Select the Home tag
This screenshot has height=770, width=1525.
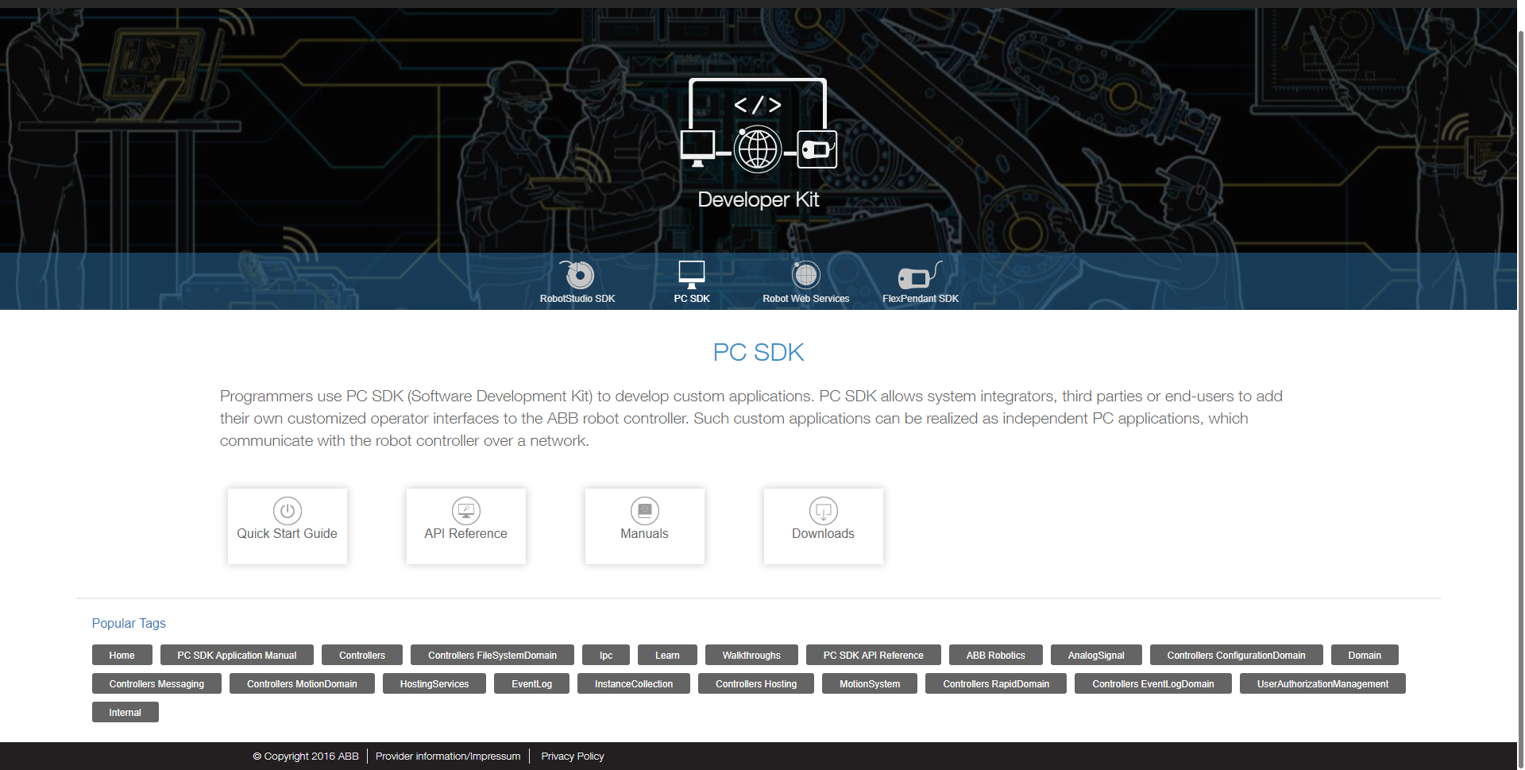tap(122, 655)
